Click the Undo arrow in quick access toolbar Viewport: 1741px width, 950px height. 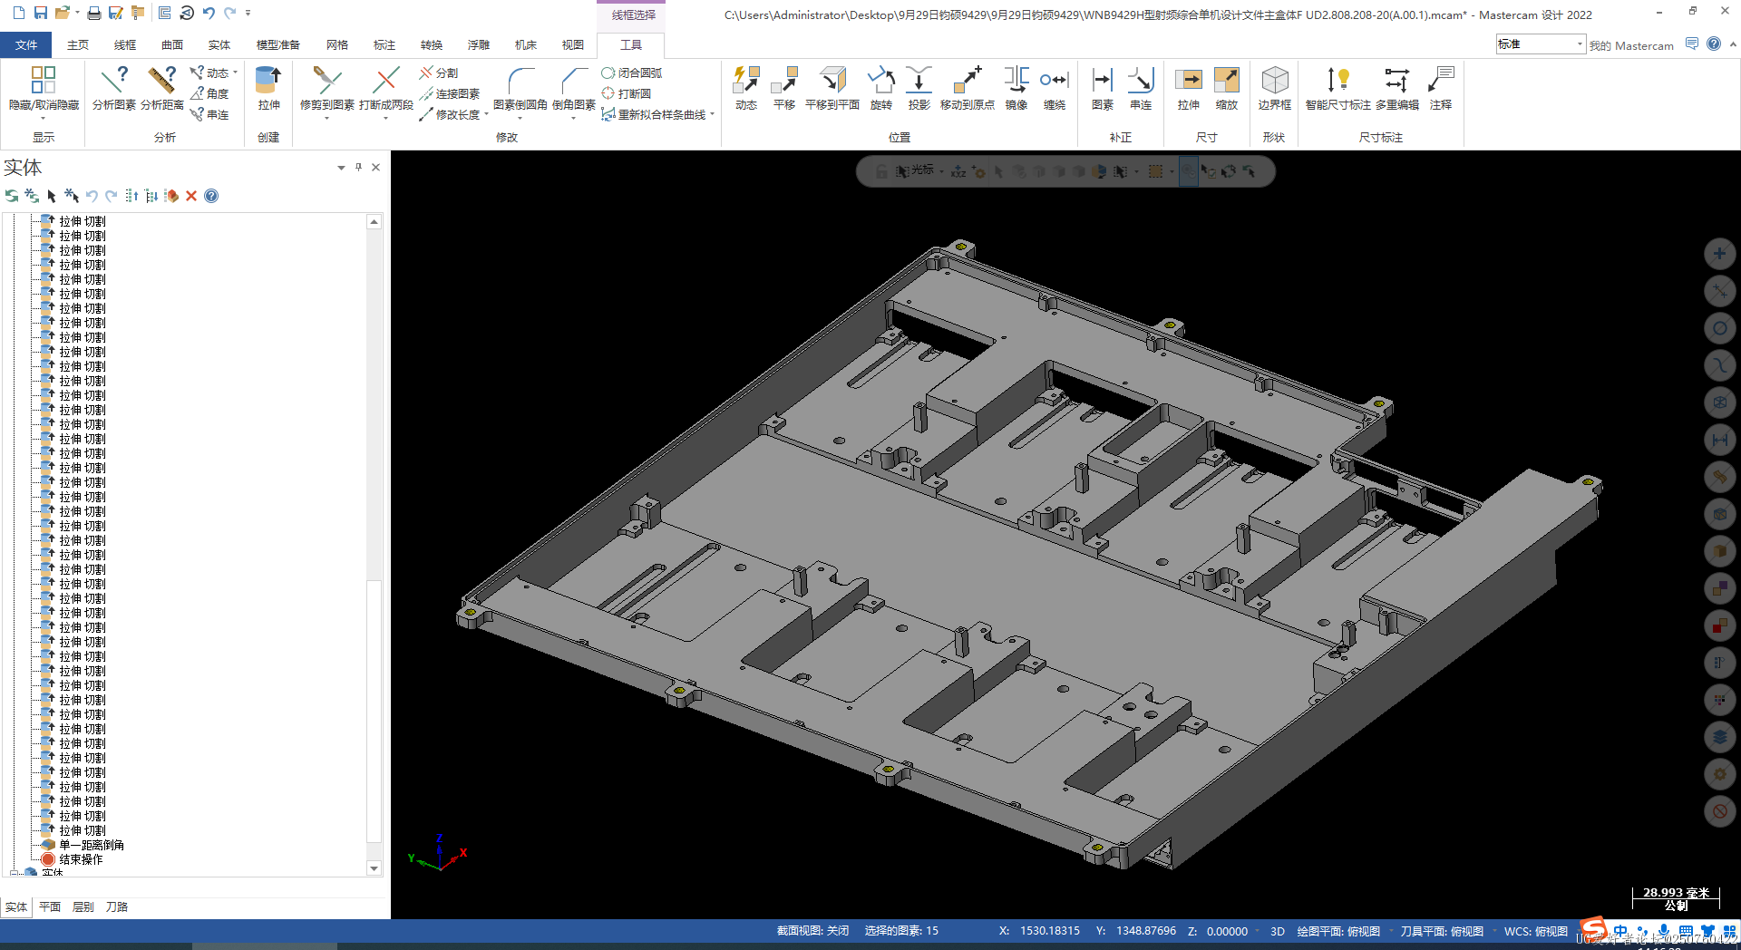pos(209,13)
